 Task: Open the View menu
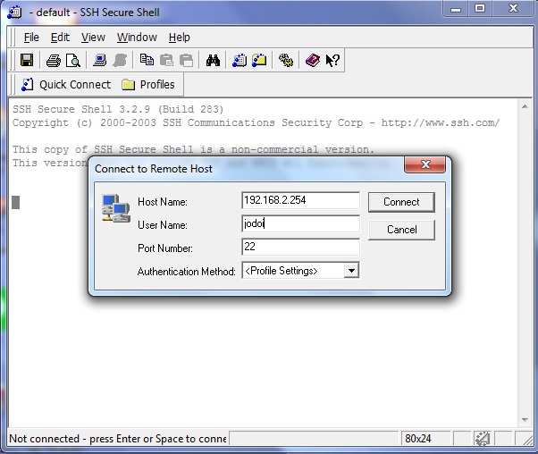tap(93, 37)
